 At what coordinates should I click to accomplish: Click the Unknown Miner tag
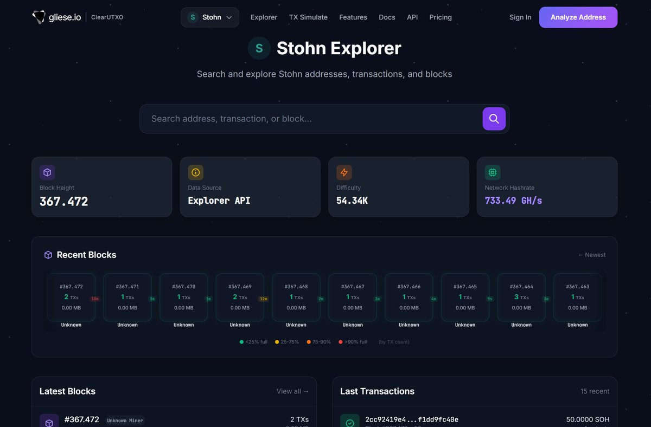click(125, 420)
